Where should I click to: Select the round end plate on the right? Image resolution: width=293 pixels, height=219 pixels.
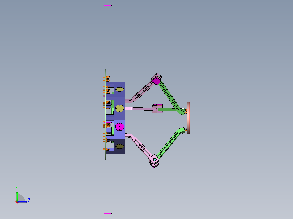[x=189, y=118]
